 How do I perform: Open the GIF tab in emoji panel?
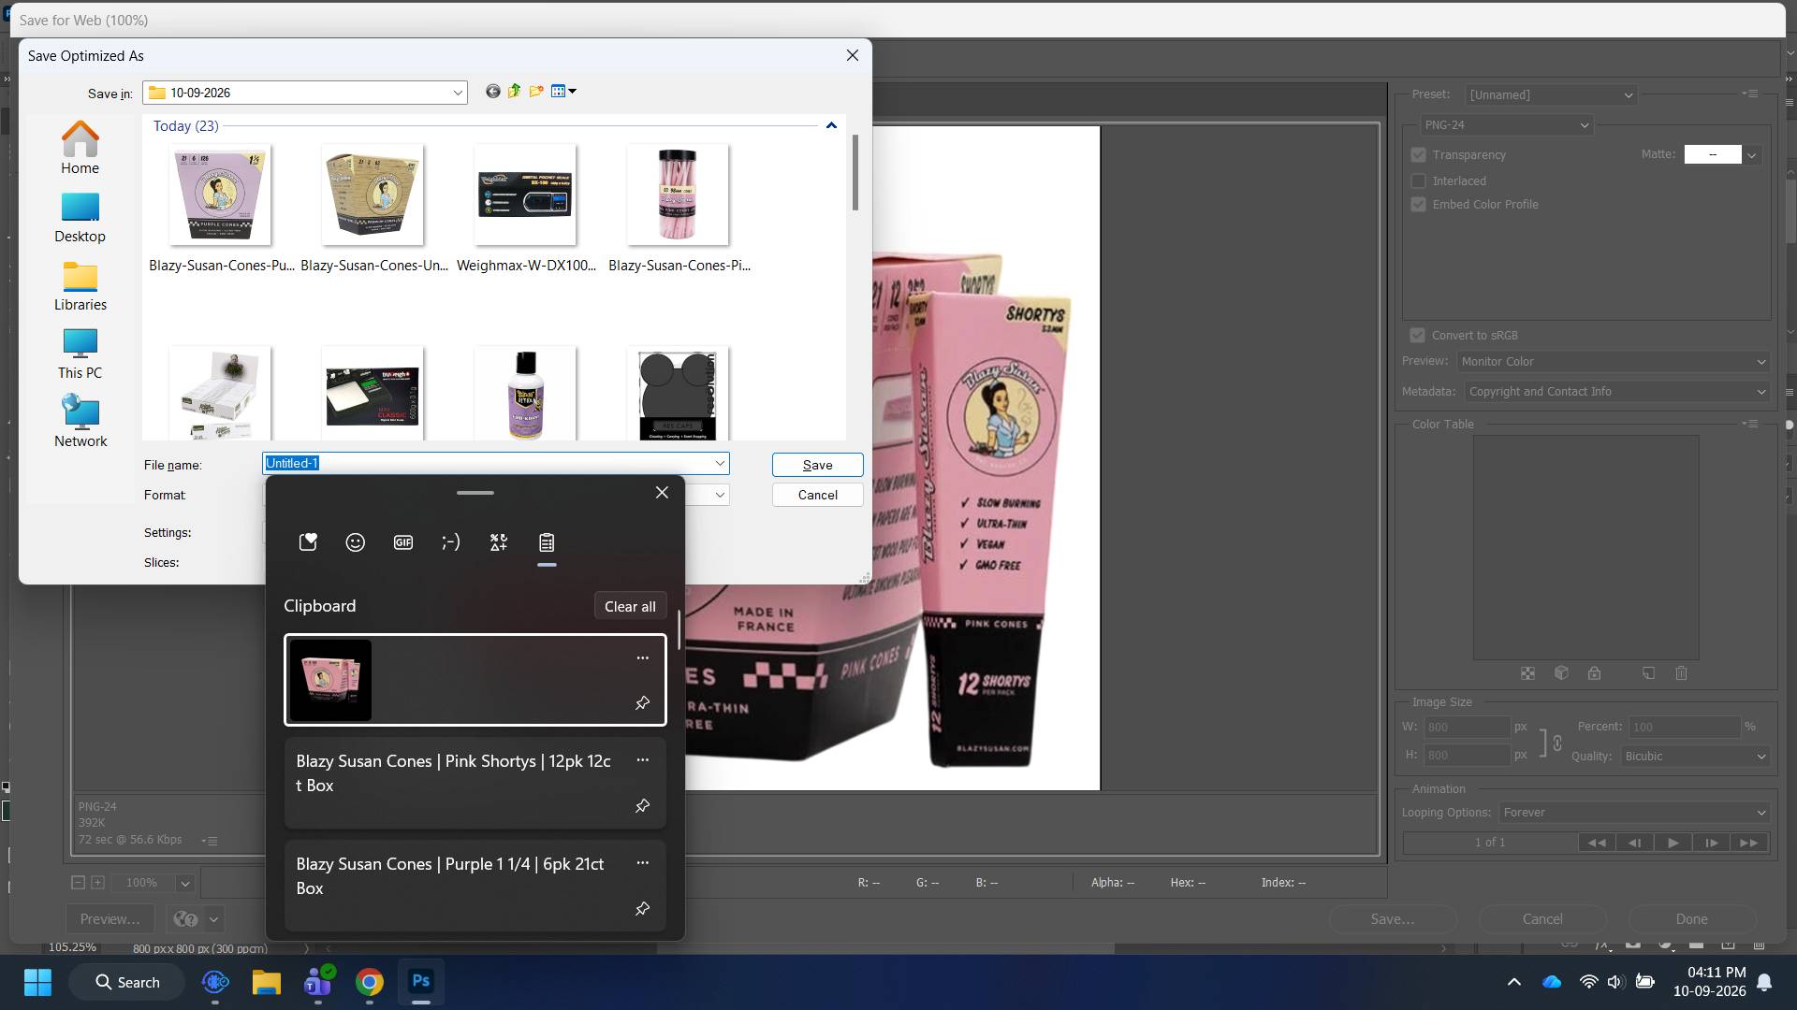403,542
